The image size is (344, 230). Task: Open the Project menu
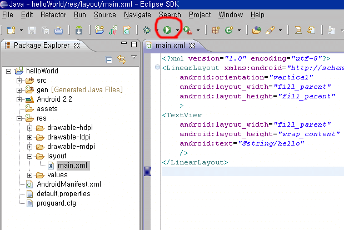pos(200,14)
